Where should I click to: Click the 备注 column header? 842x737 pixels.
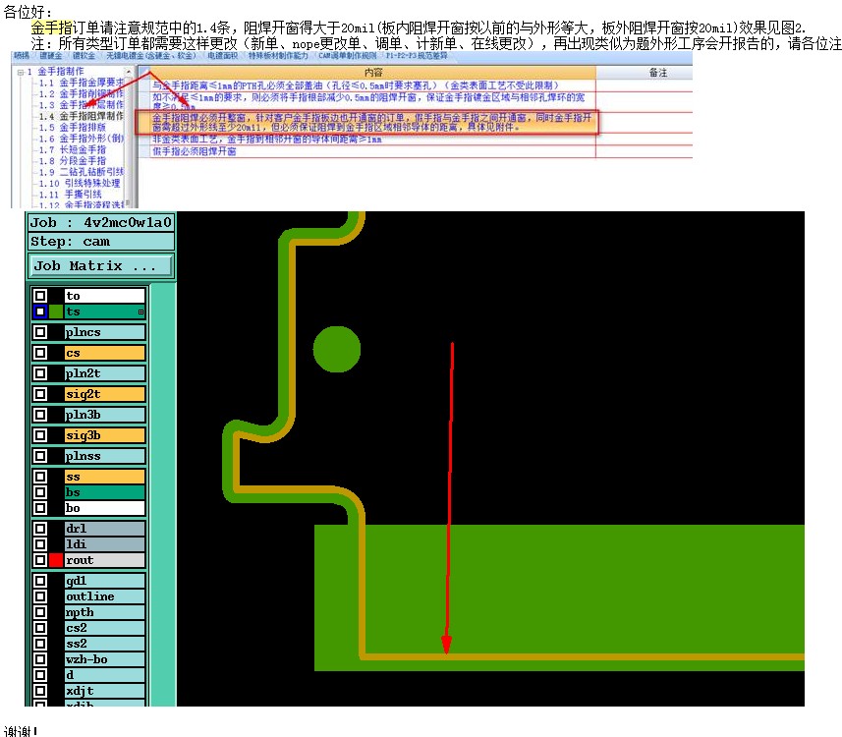658,73
